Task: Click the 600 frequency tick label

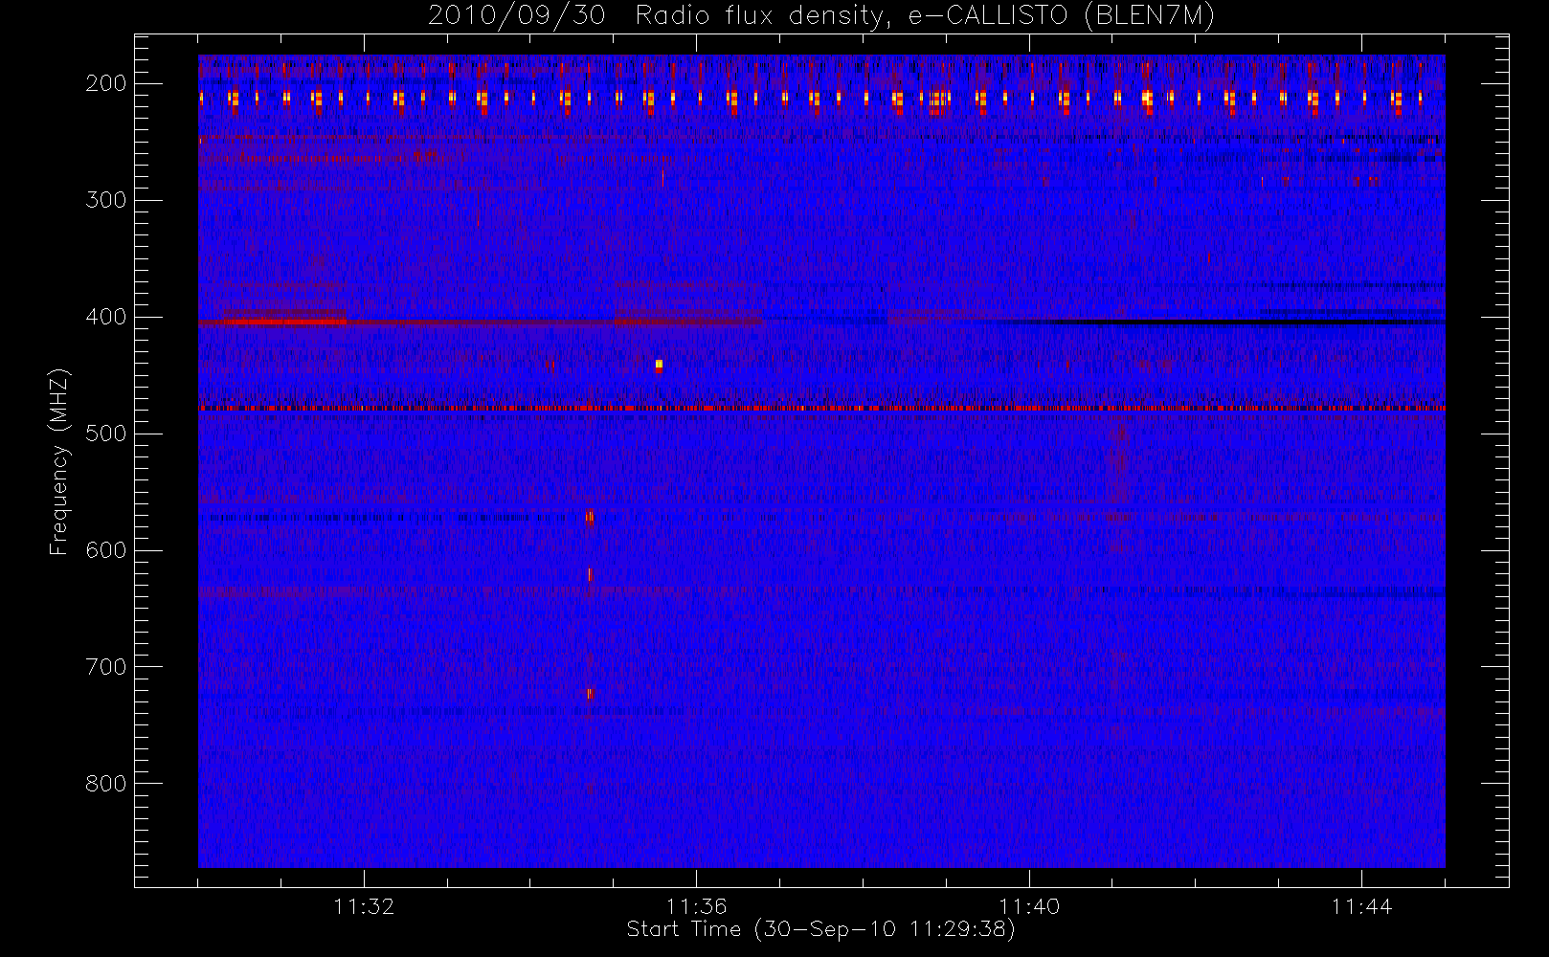Action: pos(106,550)
